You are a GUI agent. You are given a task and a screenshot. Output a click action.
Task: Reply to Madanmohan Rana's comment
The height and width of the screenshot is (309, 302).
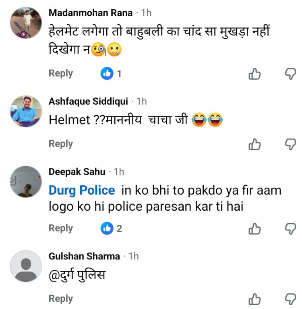click(61, 73)
